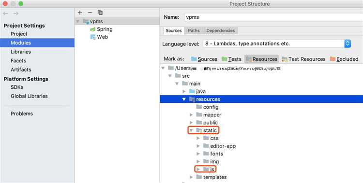Screen dimensions: 363x183
Task: Mark folder as Excluded
Action: (344, 59)
